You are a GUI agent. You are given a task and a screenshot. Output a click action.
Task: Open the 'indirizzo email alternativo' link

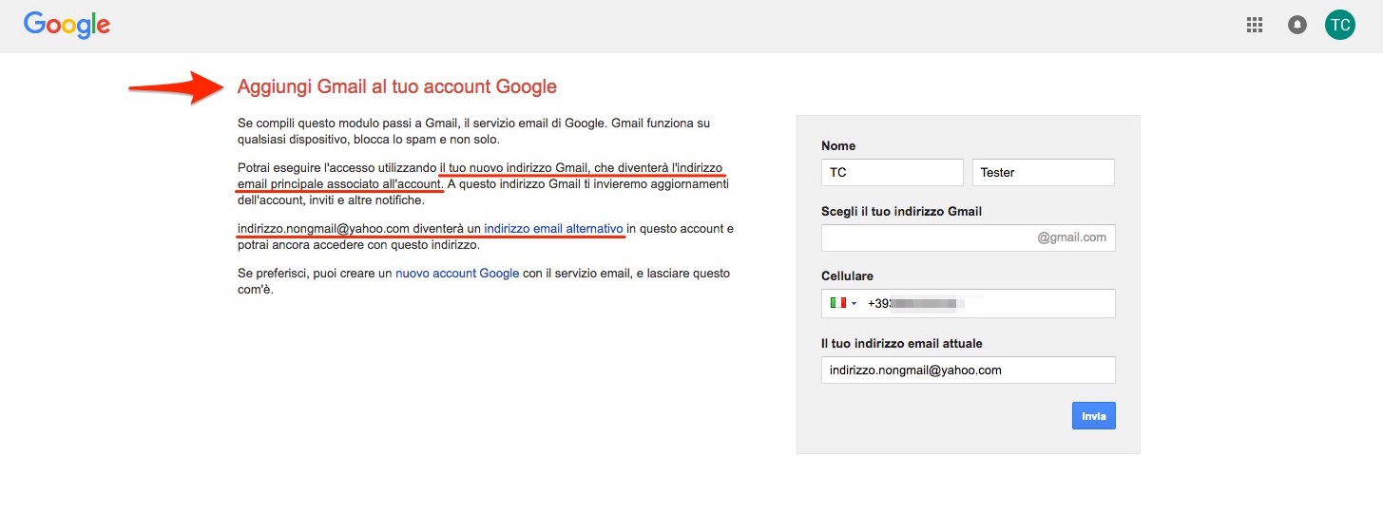[554, 229]
